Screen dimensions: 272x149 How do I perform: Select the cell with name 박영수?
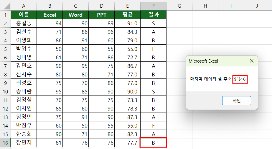coord(24,49)
